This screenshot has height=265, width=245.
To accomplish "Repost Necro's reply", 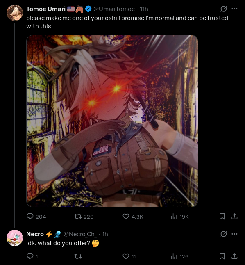I will point(78,256).
